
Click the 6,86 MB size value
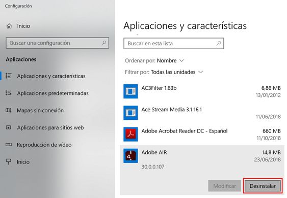[271, 88]
